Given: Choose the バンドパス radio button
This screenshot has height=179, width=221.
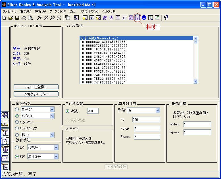Looking at the screenshot, I should click(17, 122).
